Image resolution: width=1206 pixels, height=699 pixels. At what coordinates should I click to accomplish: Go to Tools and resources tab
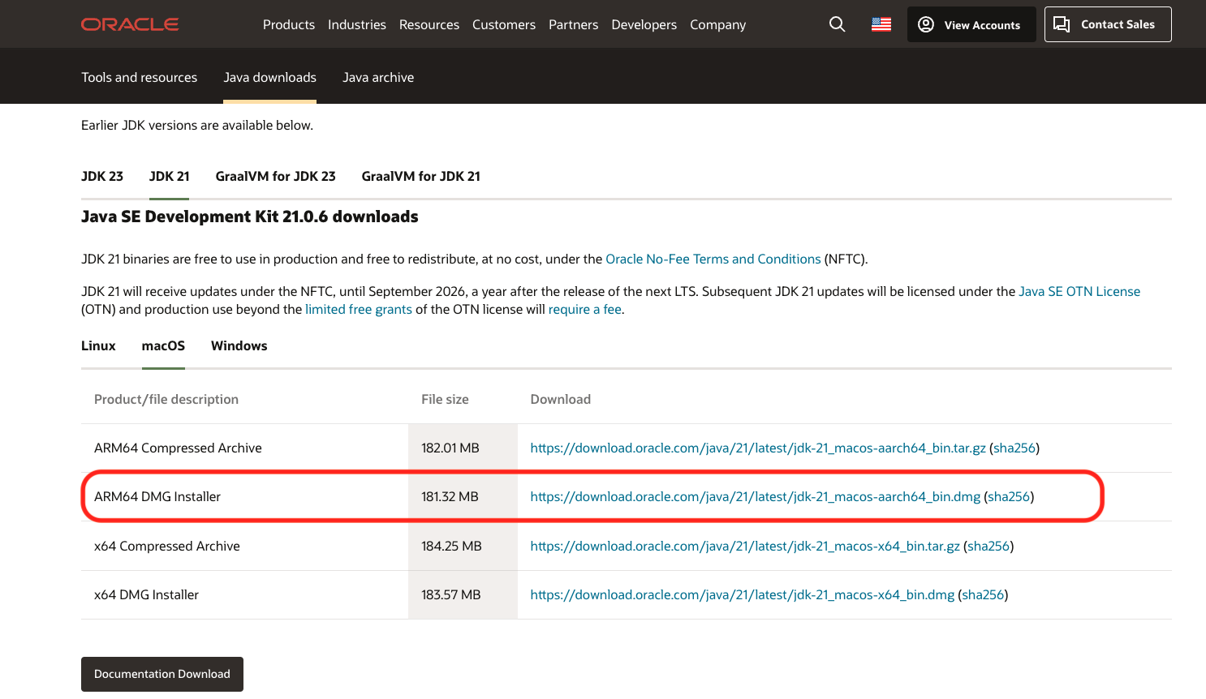[140, 77]
